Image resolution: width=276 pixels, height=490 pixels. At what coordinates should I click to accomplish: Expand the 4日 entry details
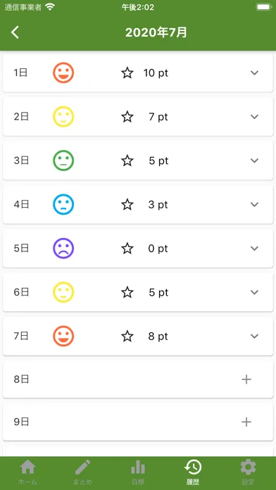254,204
